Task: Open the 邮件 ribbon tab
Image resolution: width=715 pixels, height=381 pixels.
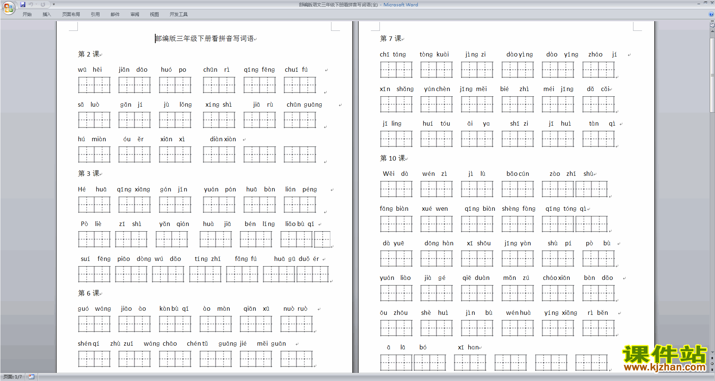Action: click(115, 14)
